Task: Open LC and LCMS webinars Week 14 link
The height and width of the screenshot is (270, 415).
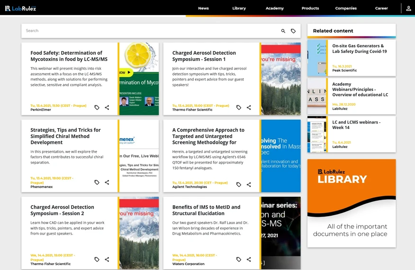Action: coord(356,125)
